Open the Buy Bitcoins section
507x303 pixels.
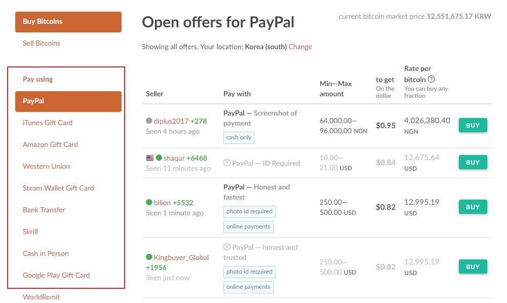(x=68, y=22)
